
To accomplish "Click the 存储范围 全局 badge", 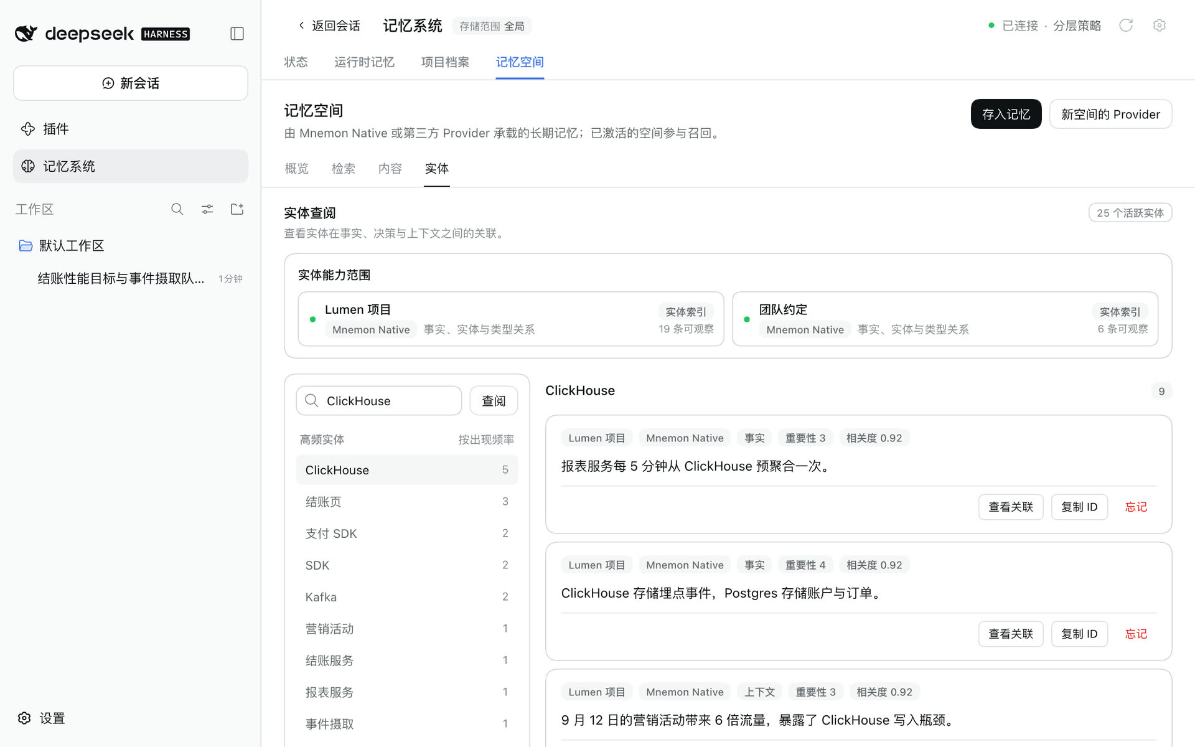I will pos(492,26).
